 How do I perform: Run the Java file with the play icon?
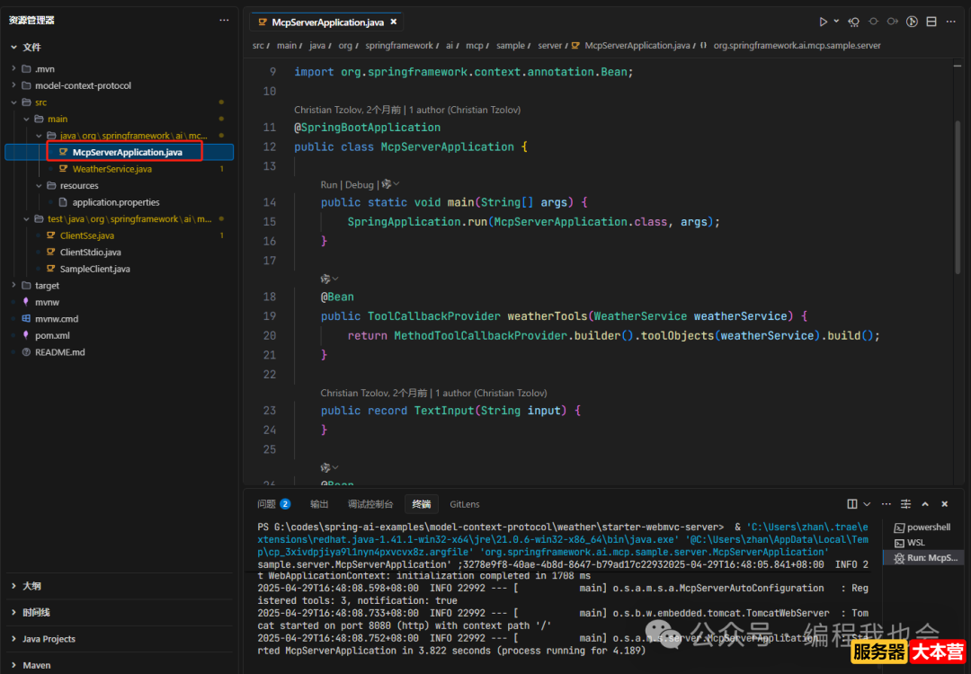click(823, 22)
